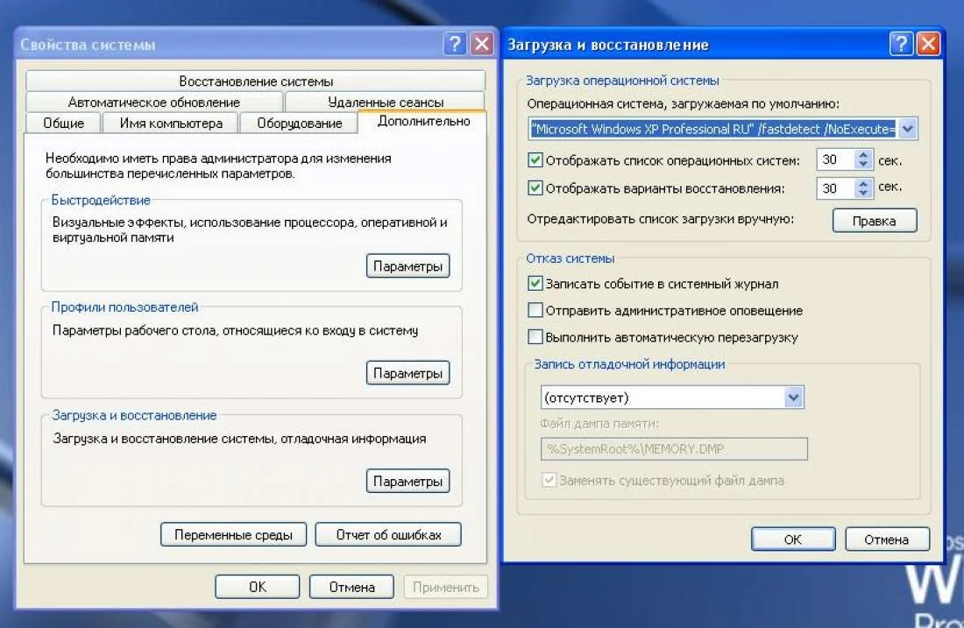Click the Файл дампа памяти path field
The width and height of the screenshot is (964, 628).
tap(674, 449)
